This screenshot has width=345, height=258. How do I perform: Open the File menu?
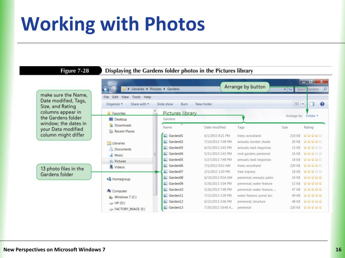[106, 97]
